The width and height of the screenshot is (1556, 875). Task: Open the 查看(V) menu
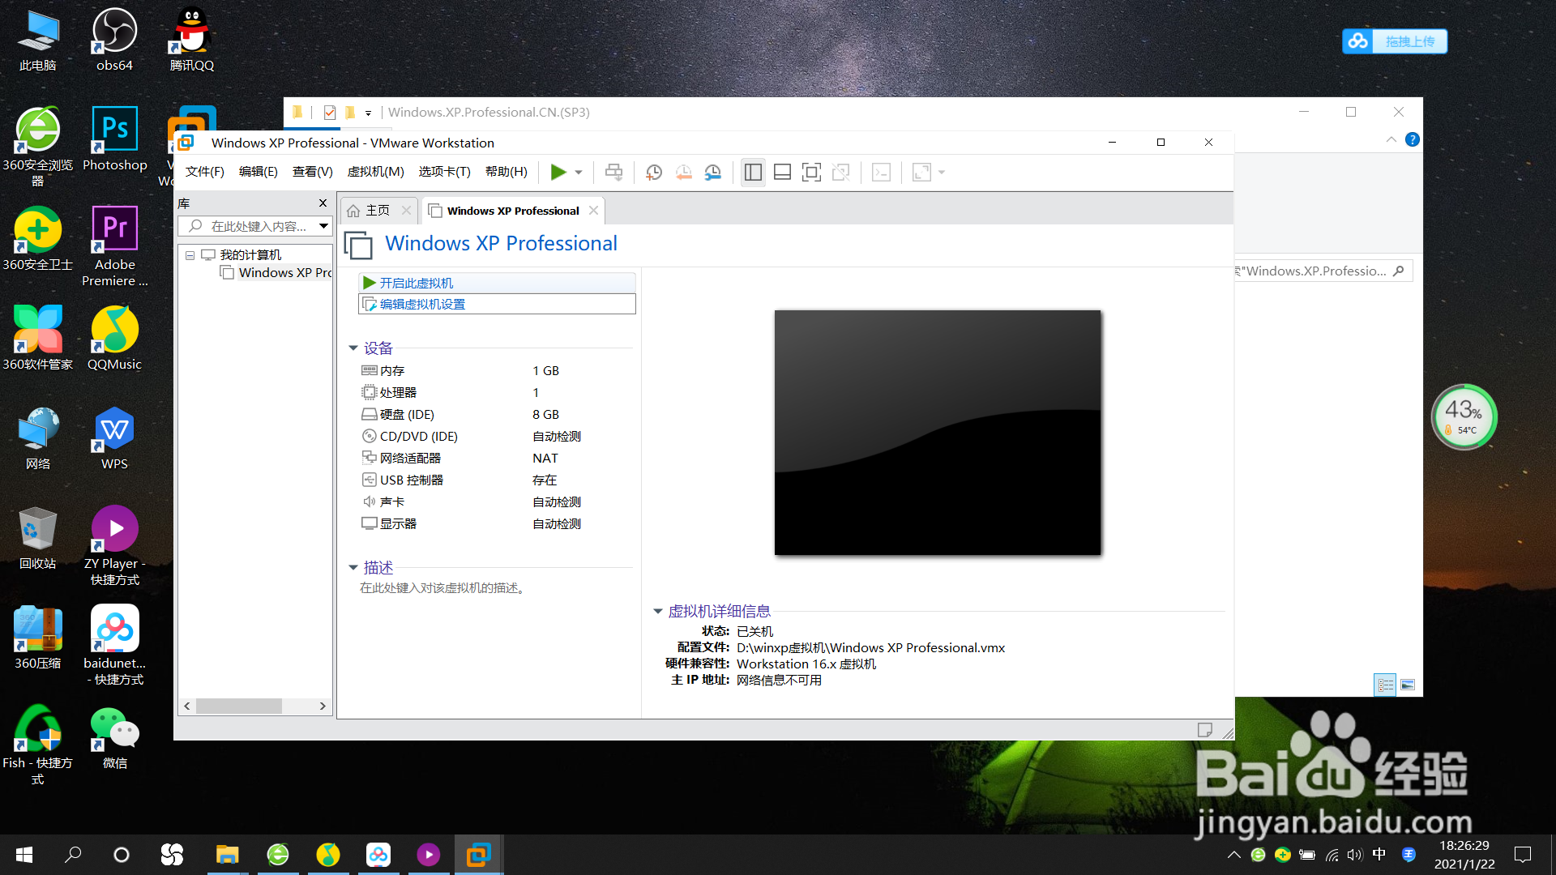pyautogui.click(x=312, y=172)
